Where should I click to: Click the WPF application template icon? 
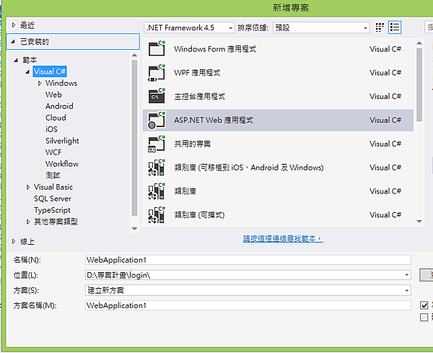157,73
